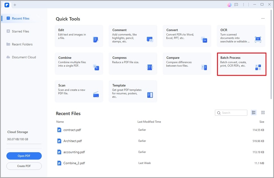This screenshot has width=274, height=178.
Task: Click the Last Week modified time
Action: [x=144, y=163]
